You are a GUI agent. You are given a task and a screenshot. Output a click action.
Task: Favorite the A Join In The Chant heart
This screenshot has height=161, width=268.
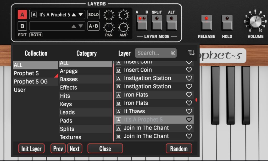(x=189, y=128)
